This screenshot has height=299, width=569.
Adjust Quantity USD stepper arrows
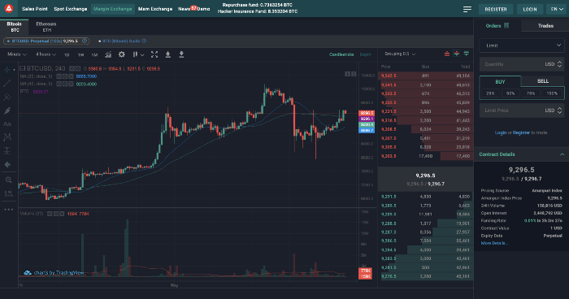pyautogui.click(x=559, y=64)
